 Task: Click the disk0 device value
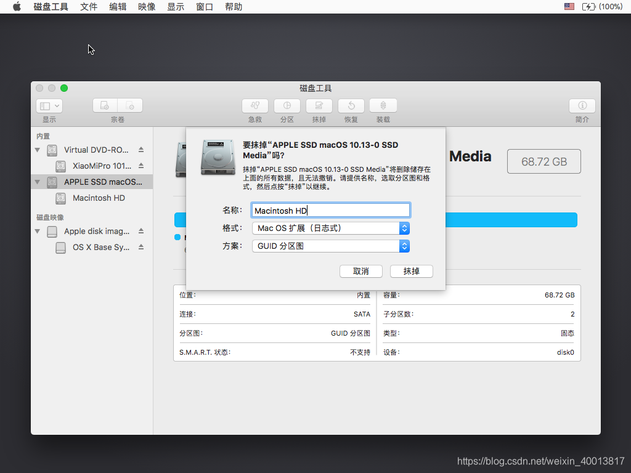click(x=566, y=352)
